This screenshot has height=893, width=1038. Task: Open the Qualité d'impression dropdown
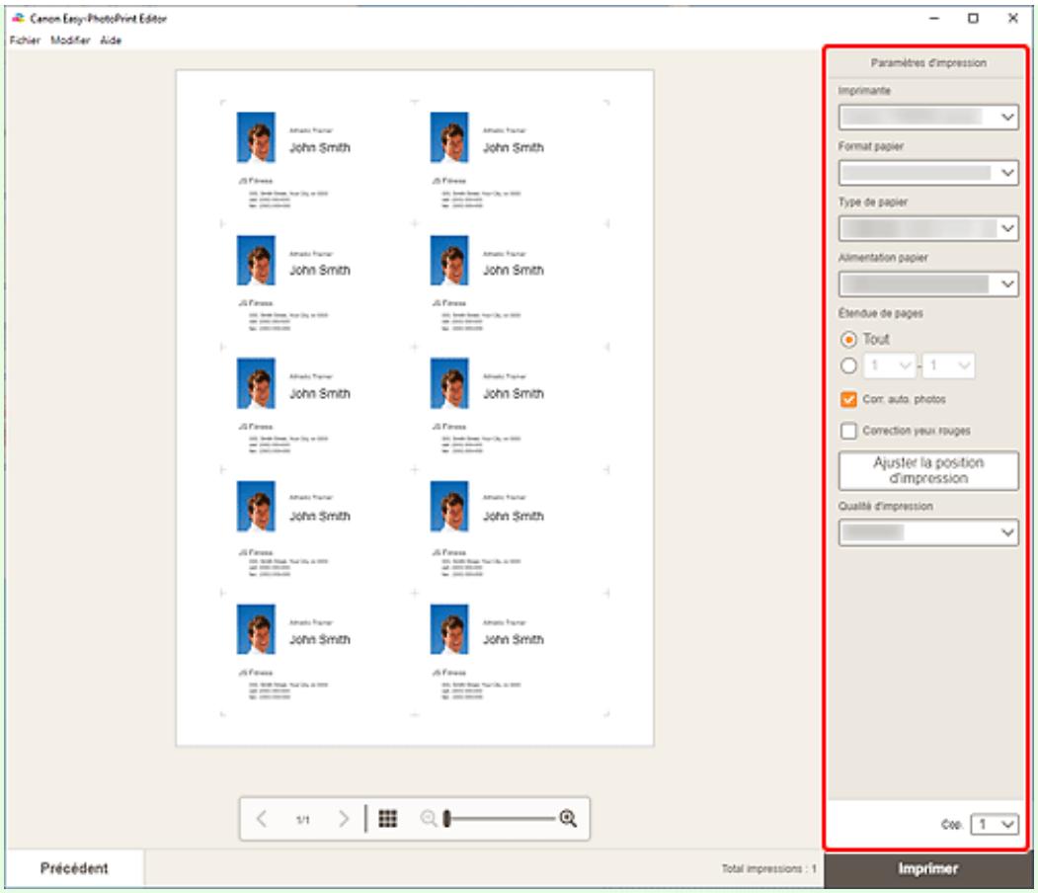[928, 532]
